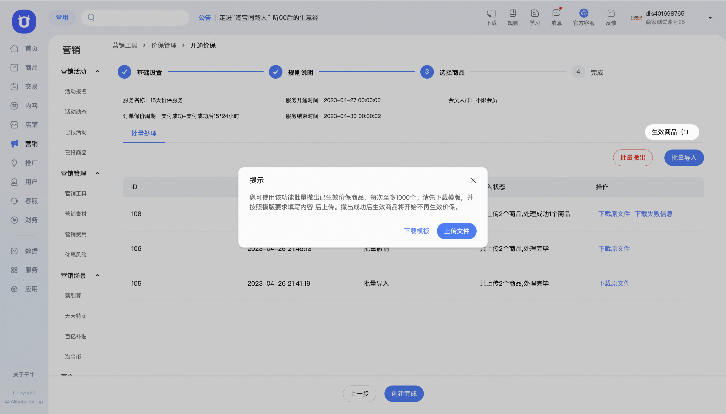Image resolution: width=726 pixels, height=414 pixels.
Task: Click 价保管理 breadcrumb link
Action: [x=164, y=45]
